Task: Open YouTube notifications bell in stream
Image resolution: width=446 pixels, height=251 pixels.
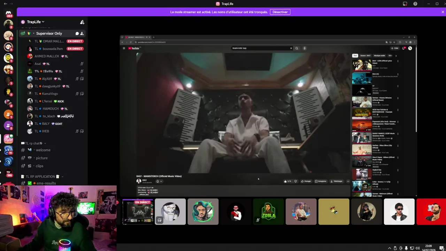Action: pyautogui.click(x=404, y=48)
